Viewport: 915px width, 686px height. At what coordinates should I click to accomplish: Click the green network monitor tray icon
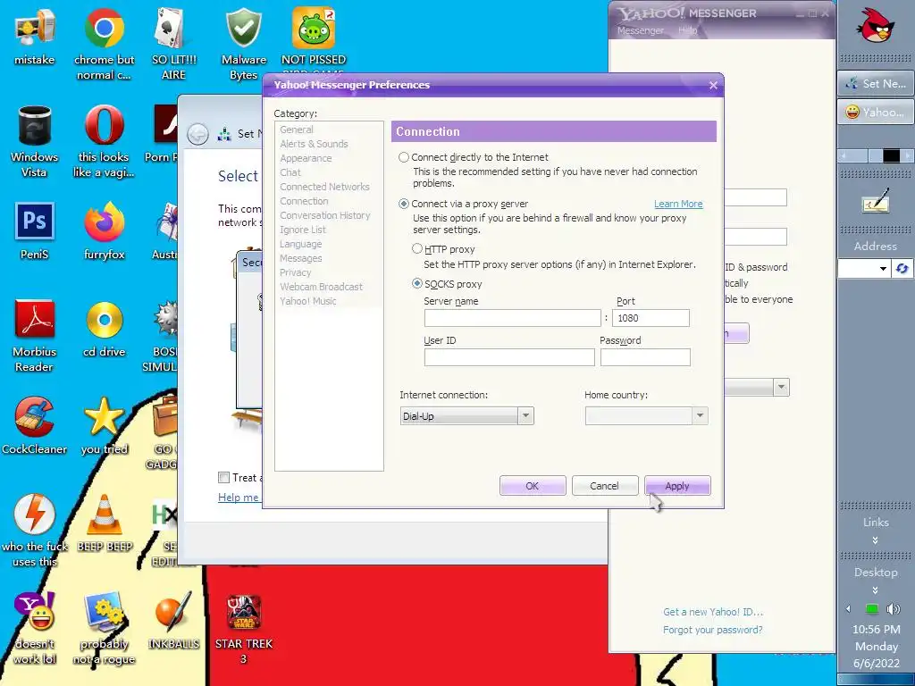(872, 609)
